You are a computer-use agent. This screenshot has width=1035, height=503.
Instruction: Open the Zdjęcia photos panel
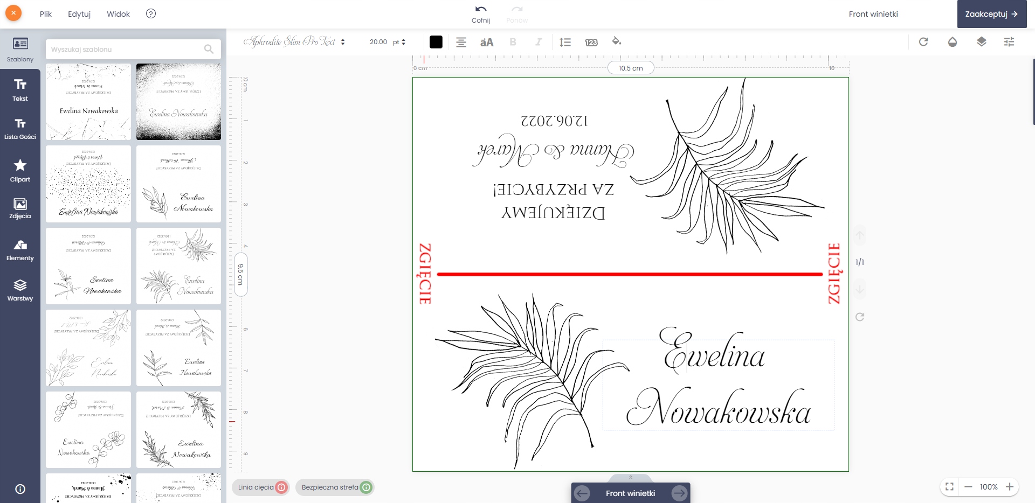pyautogui.click(x=20, y=208)
